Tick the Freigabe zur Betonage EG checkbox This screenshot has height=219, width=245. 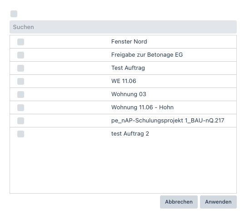tap(20, 55)
